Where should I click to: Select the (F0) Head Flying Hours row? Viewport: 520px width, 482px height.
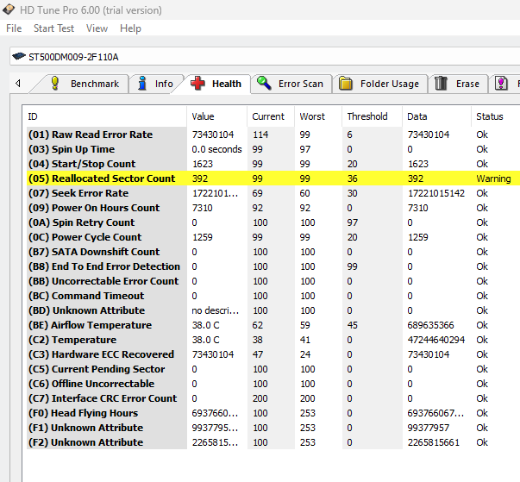273,413
